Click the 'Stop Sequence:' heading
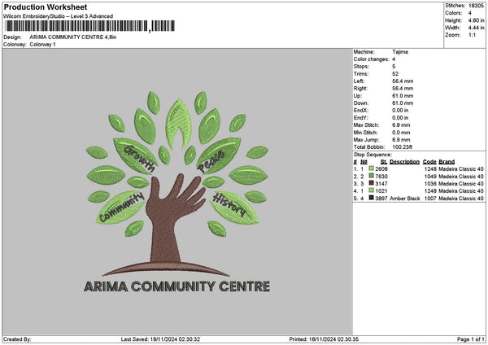 click(373, 155)
